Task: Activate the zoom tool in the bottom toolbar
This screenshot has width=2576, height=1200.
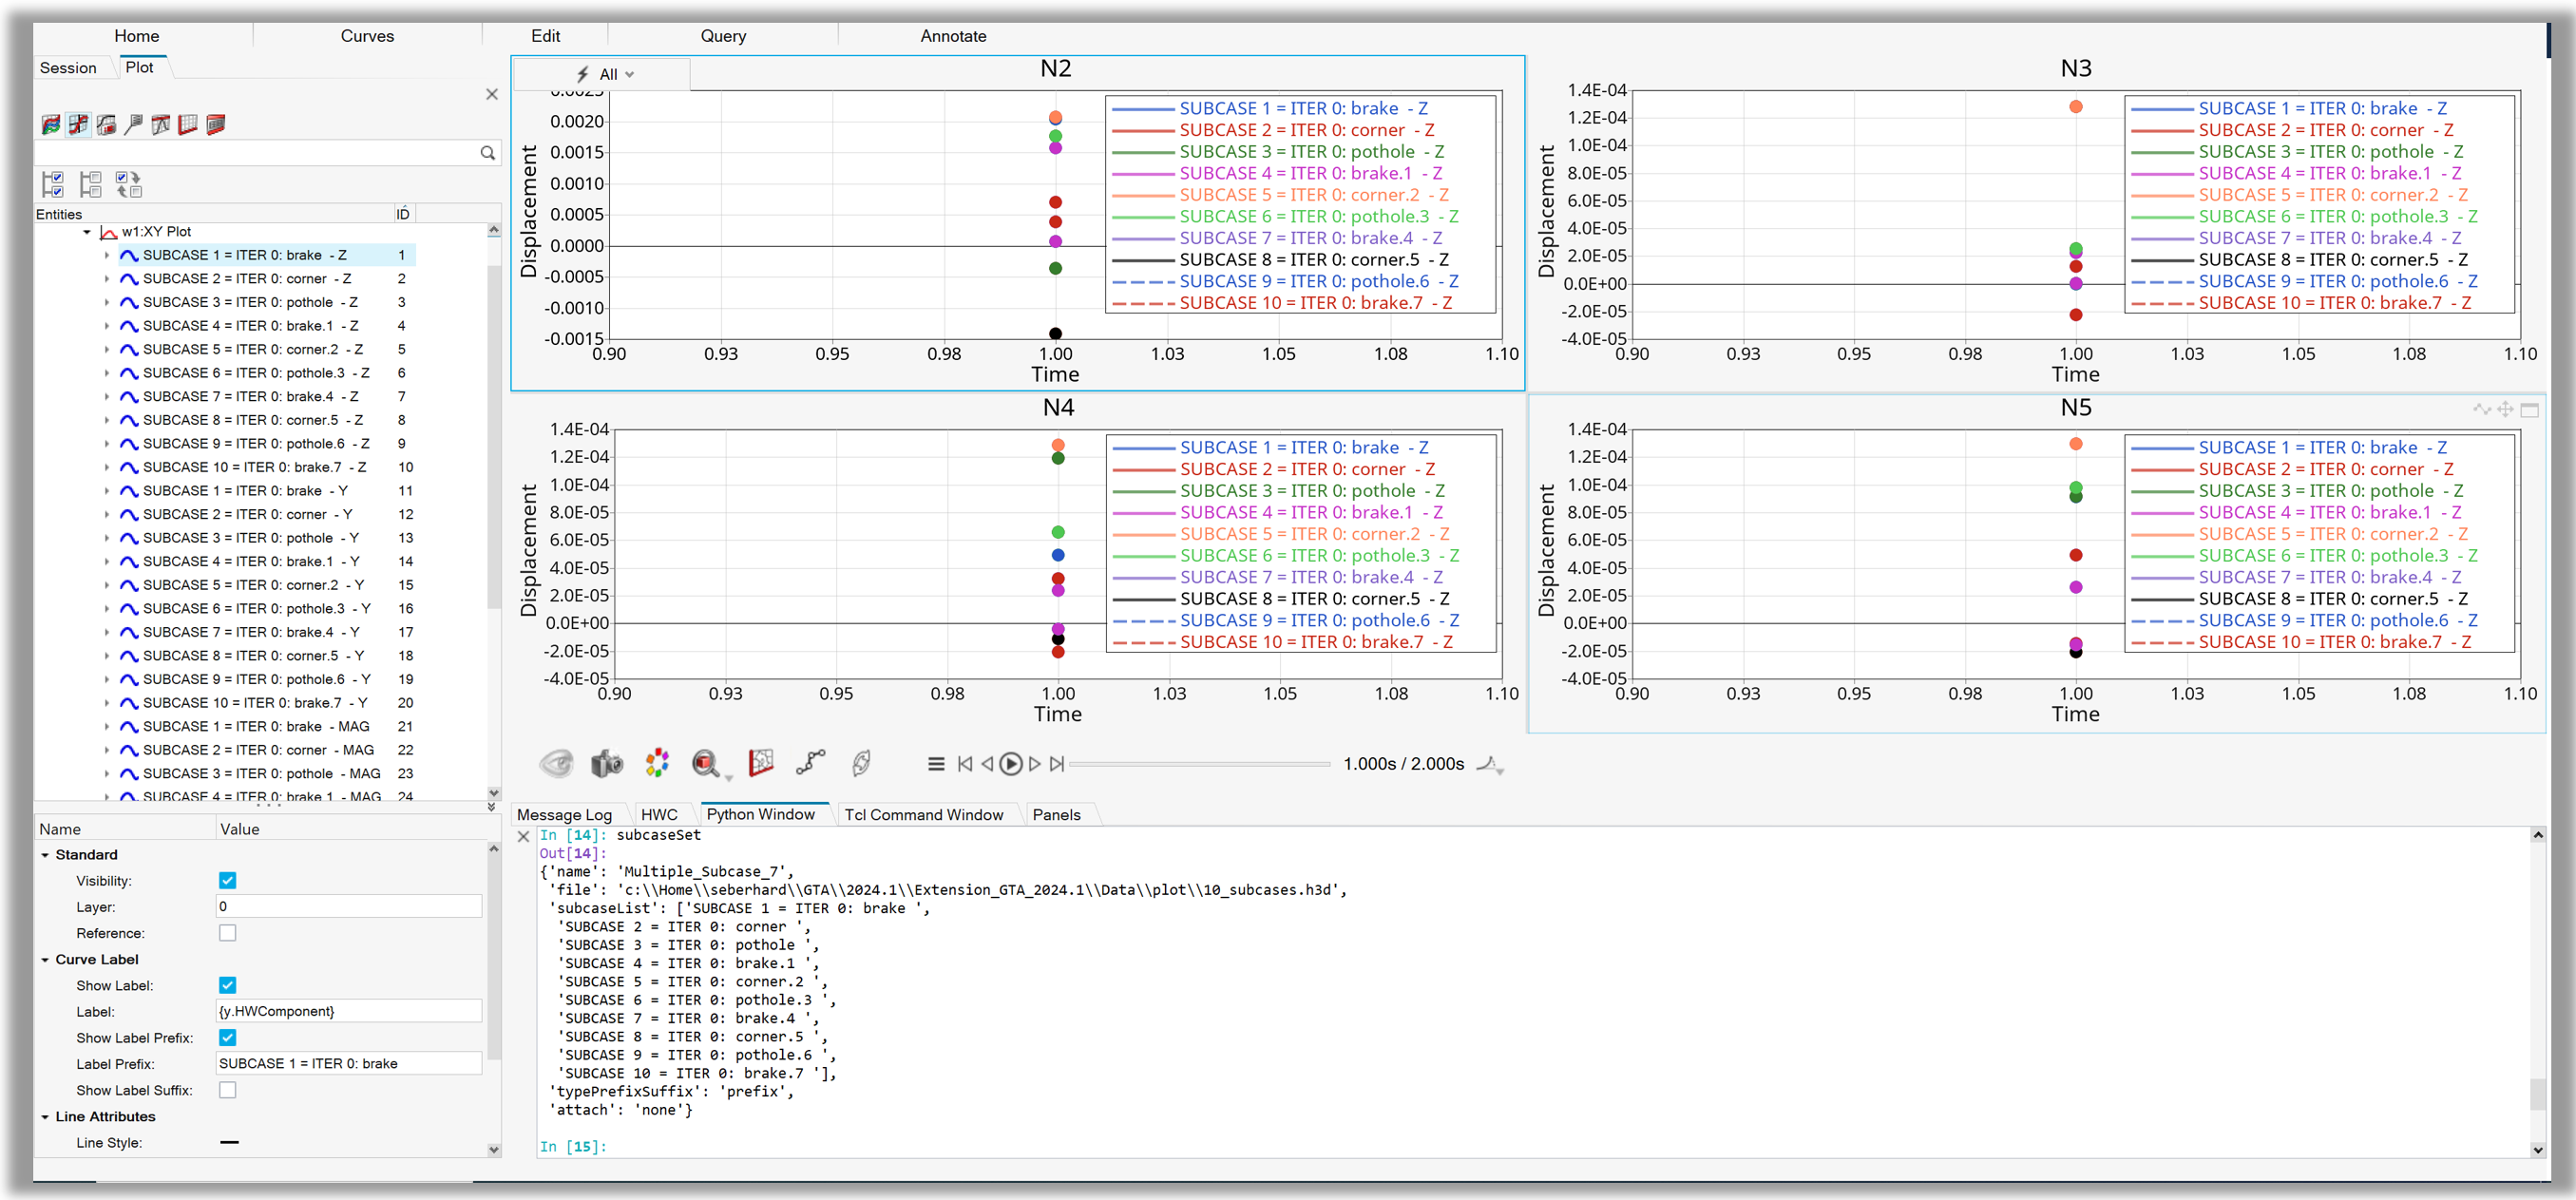Action: (706, 763)
